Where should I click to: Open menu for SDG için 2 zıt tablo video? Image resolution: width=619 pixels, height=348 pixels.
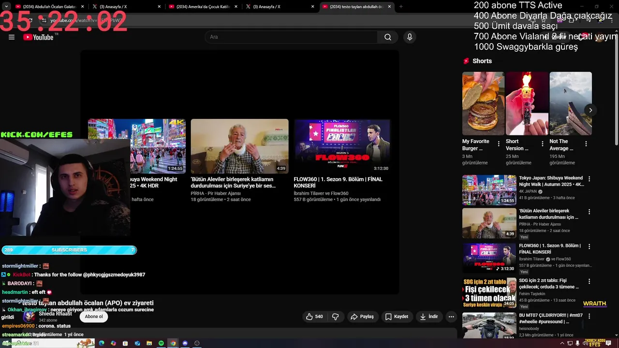pyautogui.click(x=589, y=281)
